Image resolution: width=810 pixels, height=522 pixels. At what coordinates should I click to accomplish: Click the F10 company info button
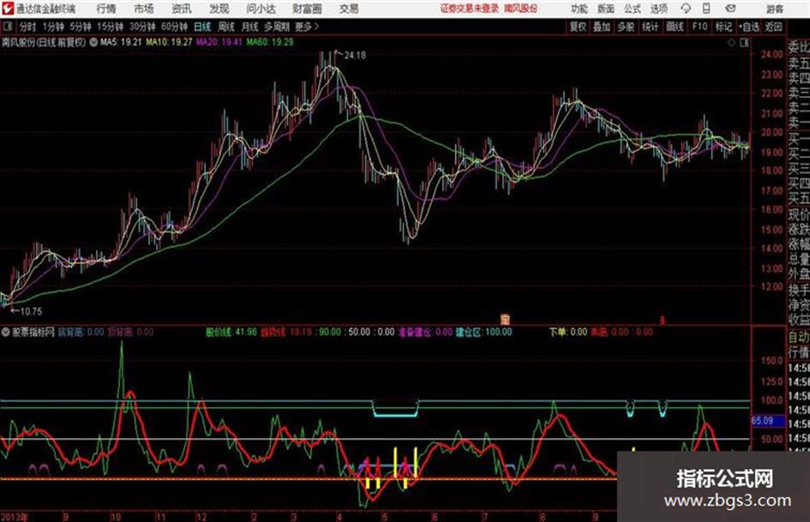(x=699, y=27)
